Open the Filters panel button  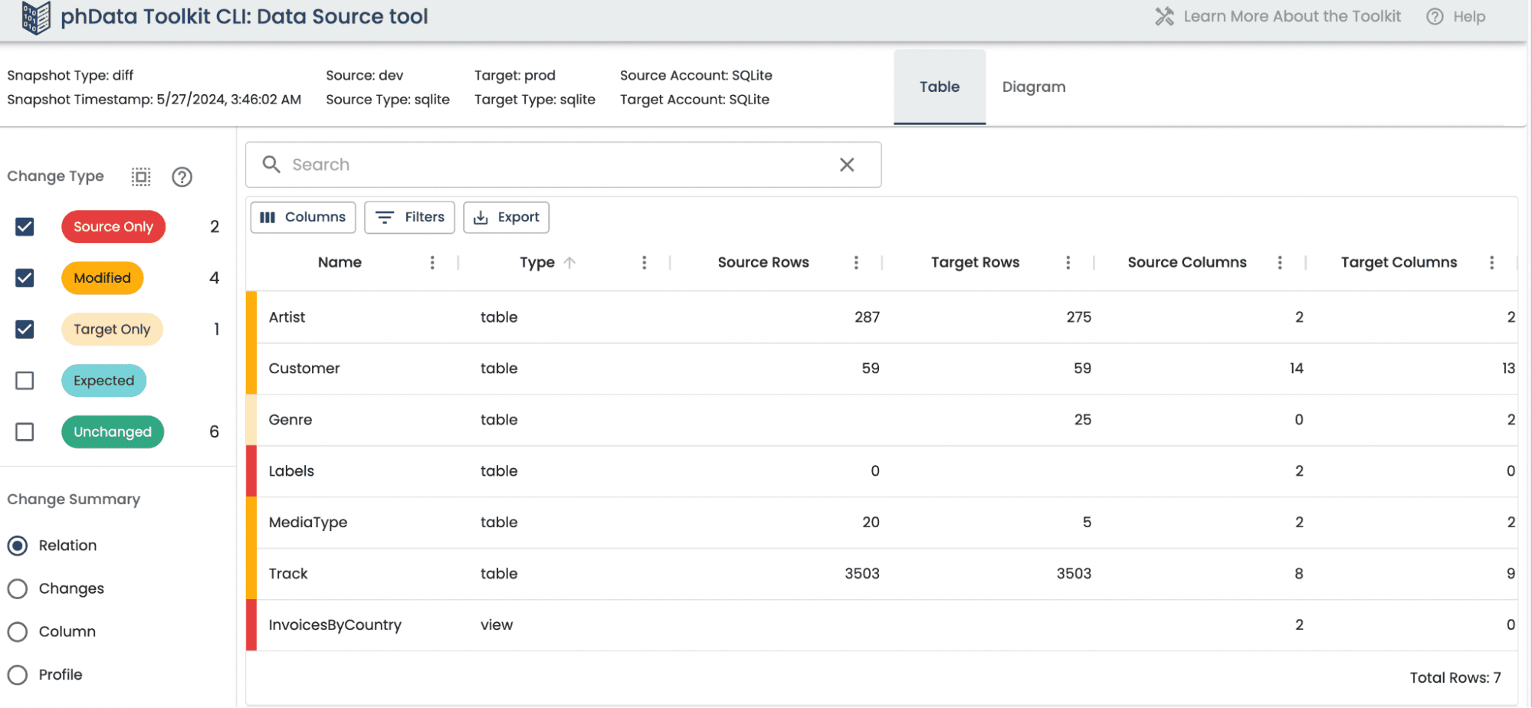409,218
